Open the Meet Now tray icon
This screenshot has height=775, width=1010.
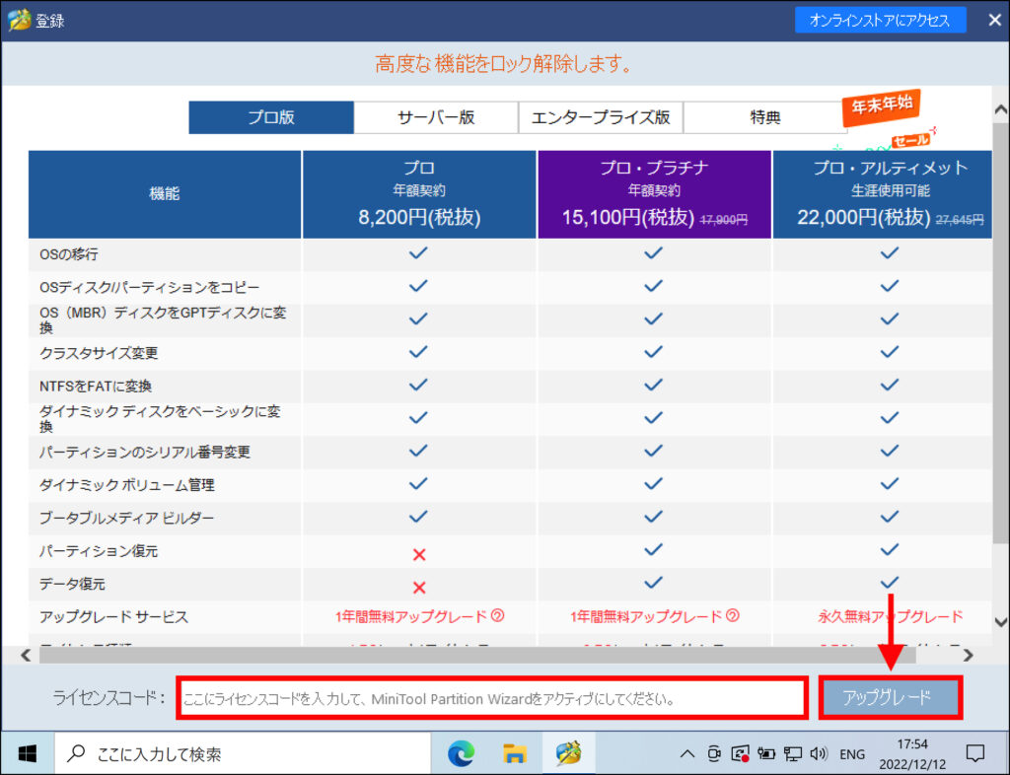tap(714, 753)
